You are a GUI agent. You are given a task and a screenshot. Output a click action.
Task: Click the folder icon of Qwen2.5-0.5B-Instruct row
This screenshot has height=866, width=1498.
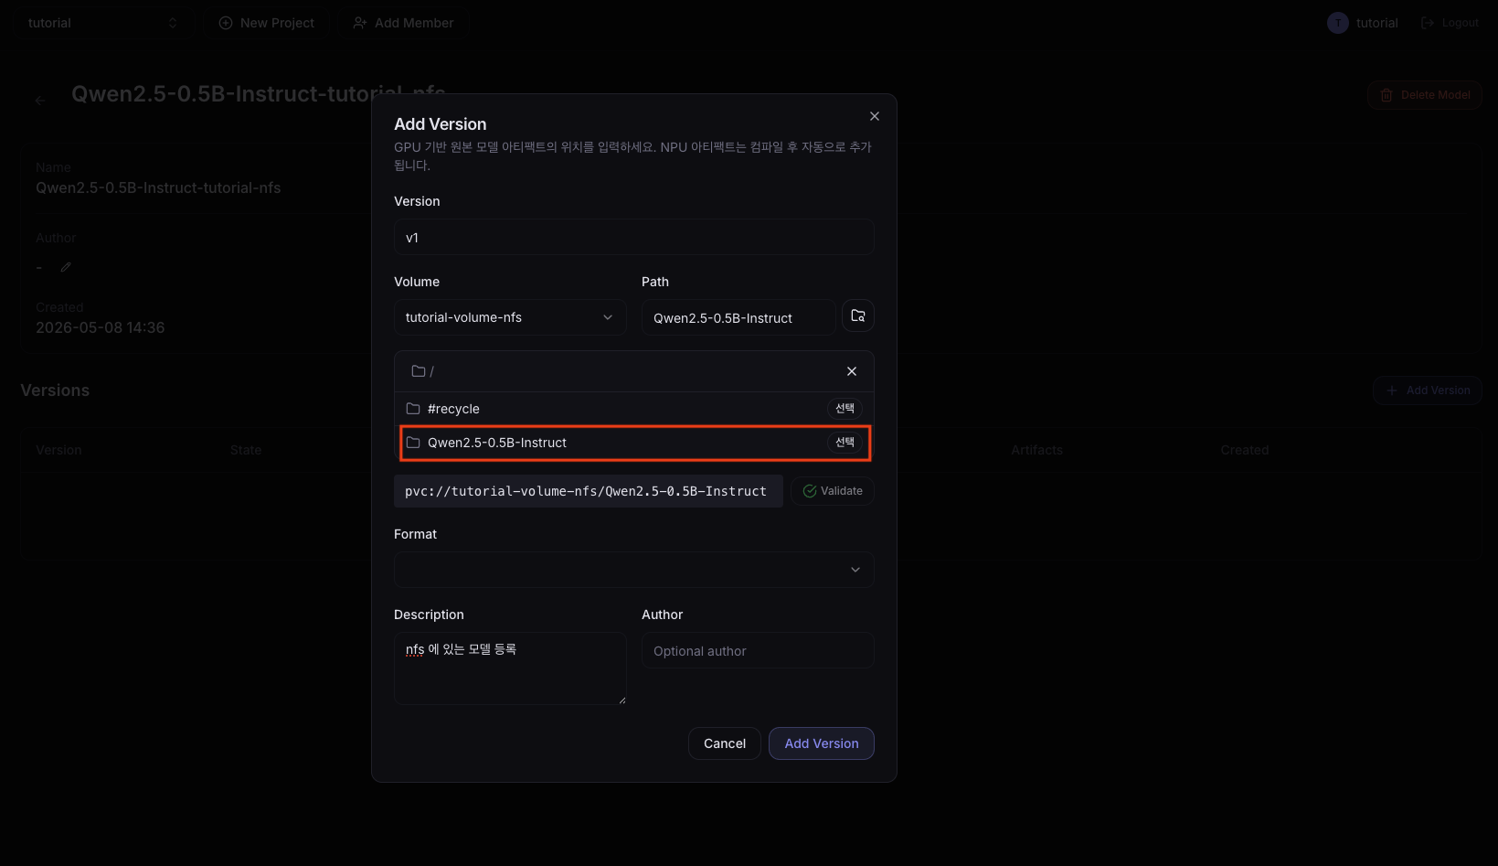click(413, 443)
